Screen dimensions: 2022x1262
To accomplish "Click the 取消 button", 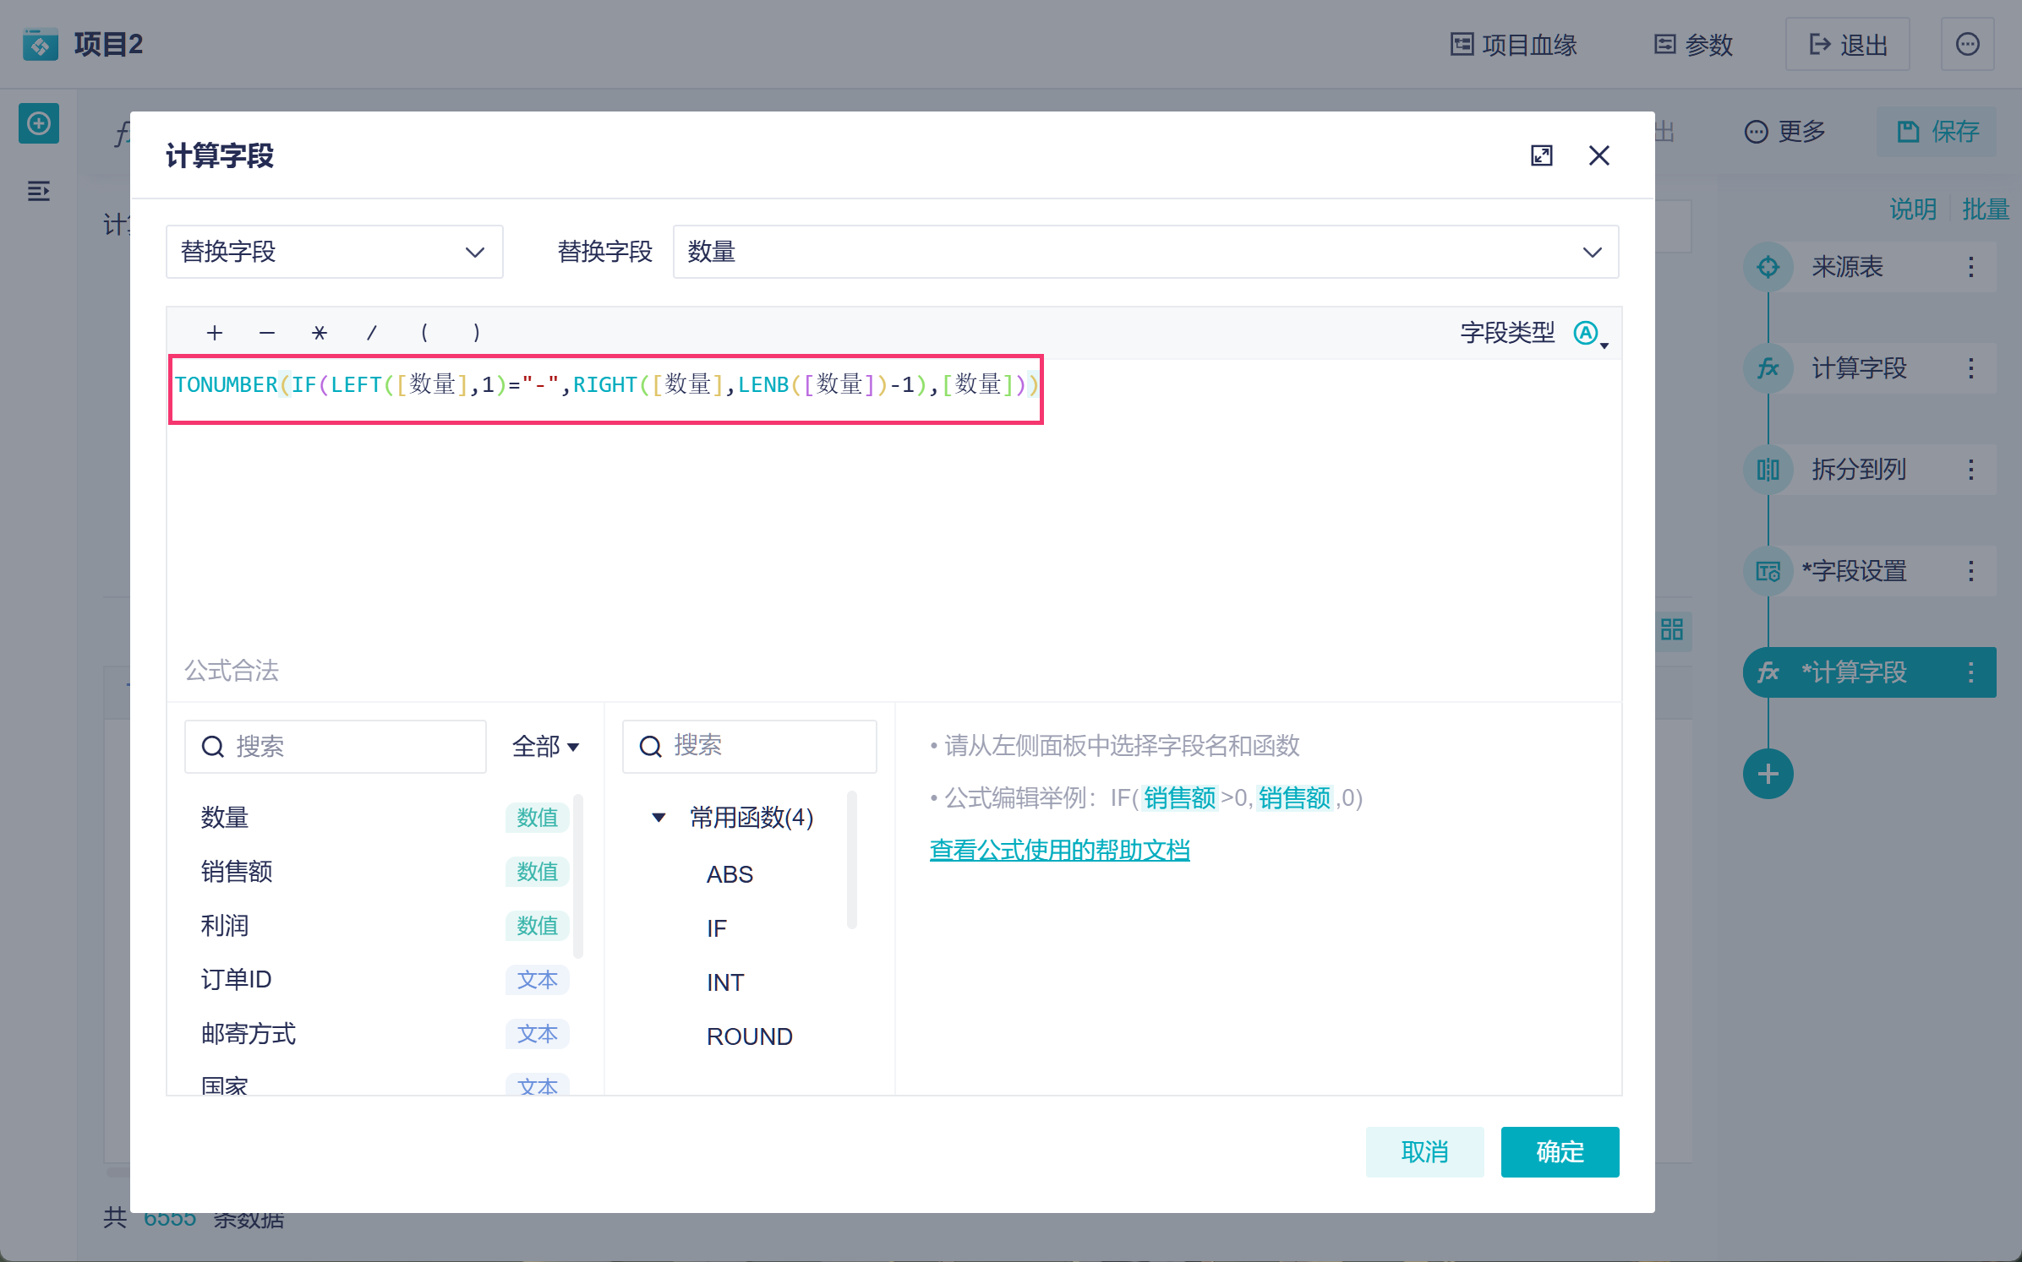I will point(1424,1151).
